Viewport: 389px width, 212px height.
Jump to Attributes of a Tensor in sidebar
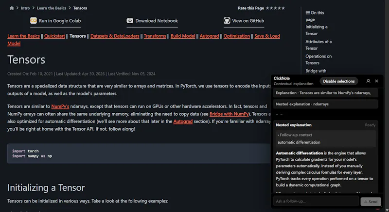click(318, 45)
